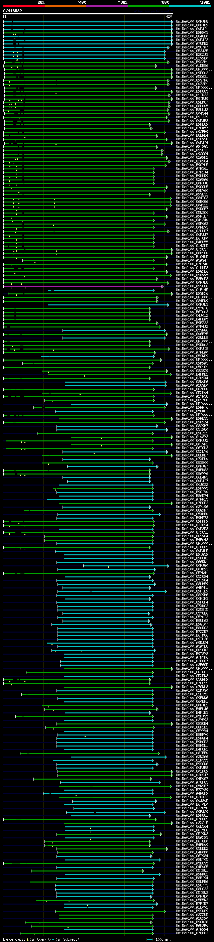Select the UniRef100_B9RE35 label
Screen dimensions: 214x942
pos(192,419)
